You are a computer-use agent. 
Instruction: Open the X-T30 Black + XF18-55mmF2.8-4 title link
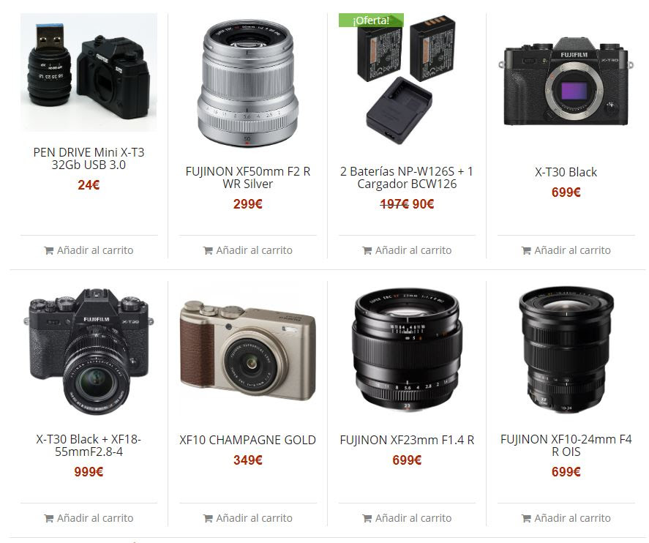click(x=89, y=446)
